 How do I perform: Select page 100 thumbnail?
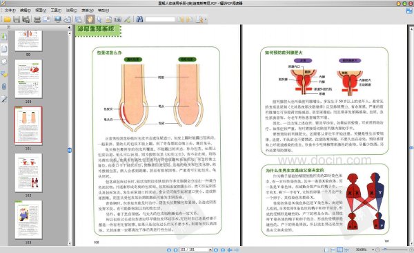28,79
